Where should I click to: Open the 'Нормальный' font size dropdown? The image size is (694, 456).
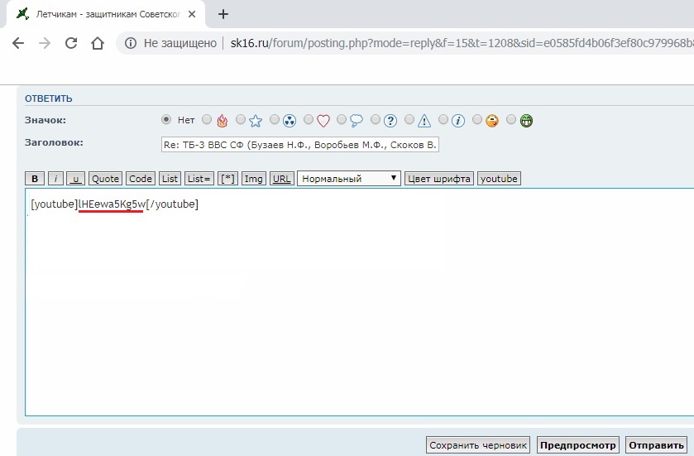[x=348, y=179]
